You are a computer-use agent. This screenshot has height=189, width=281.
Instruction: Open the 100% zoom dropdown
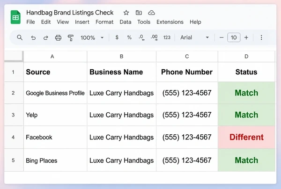(92, 37)
